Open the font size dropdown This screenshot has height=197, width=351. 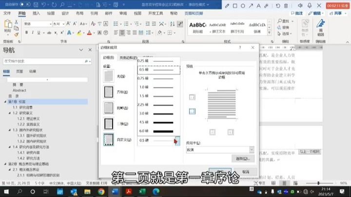(x=63, y=24)
